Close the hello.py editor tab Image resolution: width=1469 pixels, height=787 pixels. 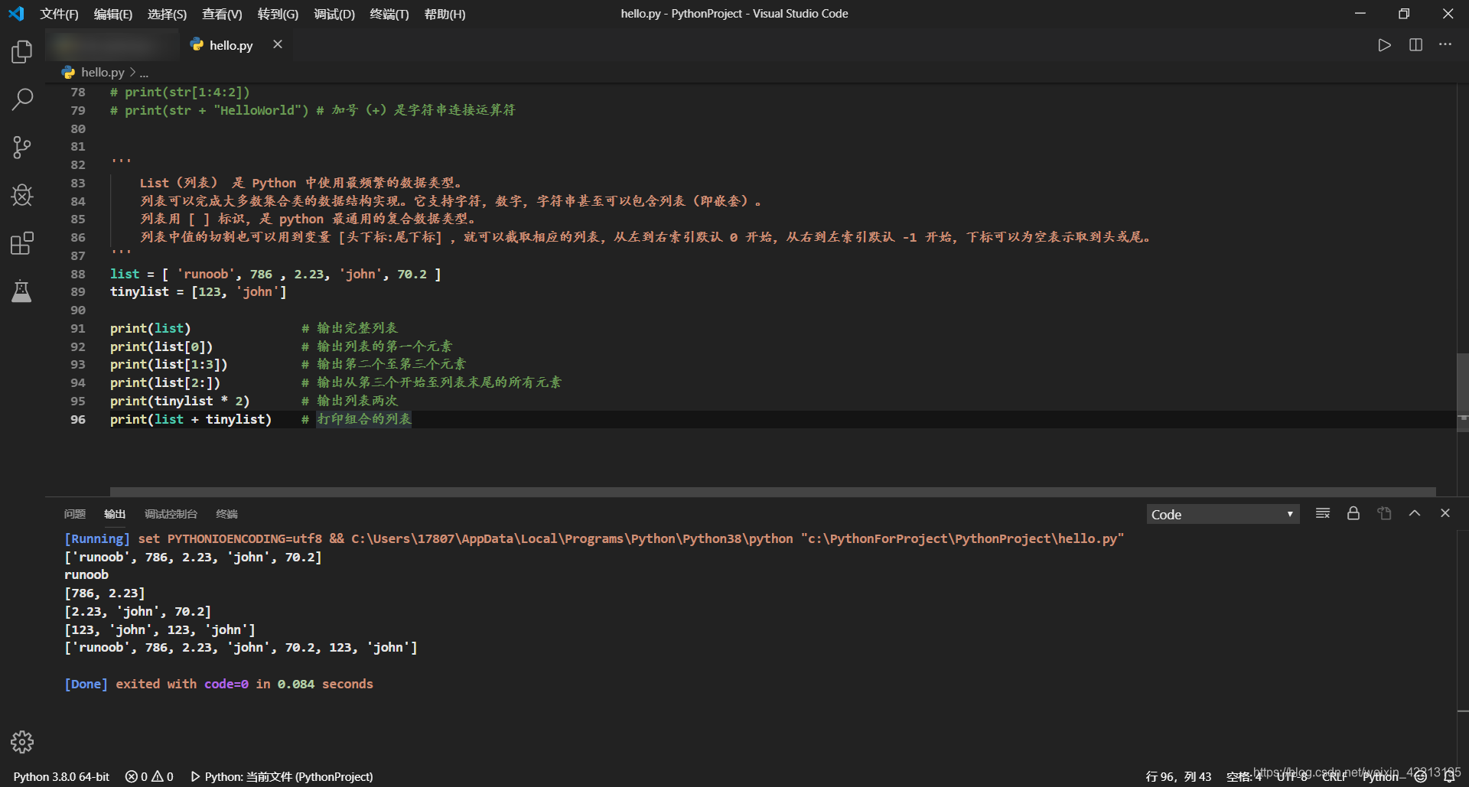tap(278, 44)
